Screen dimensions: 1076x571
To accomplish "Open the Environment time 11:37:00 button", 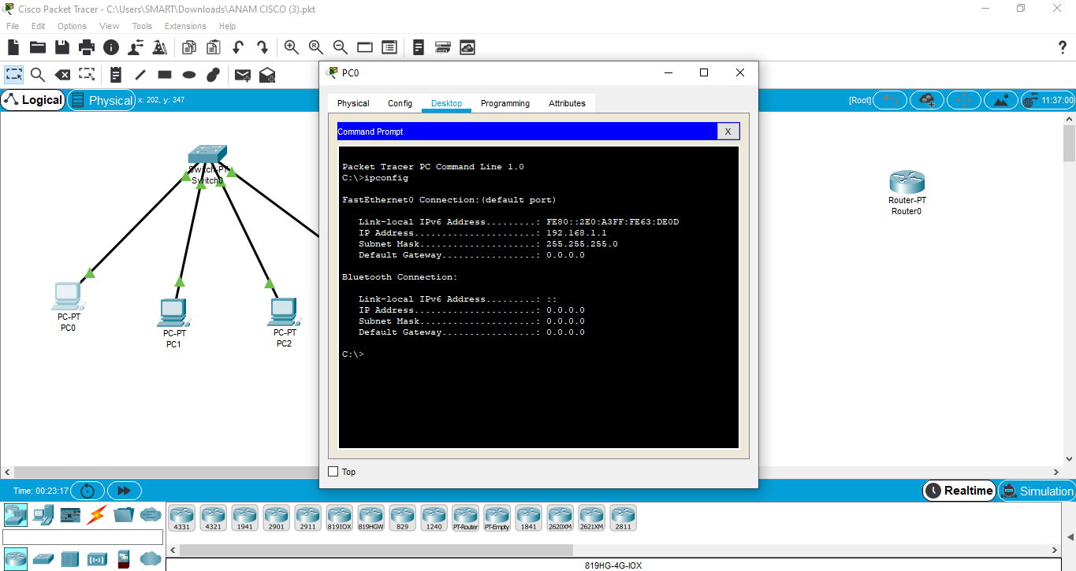I will point(1048,100).
